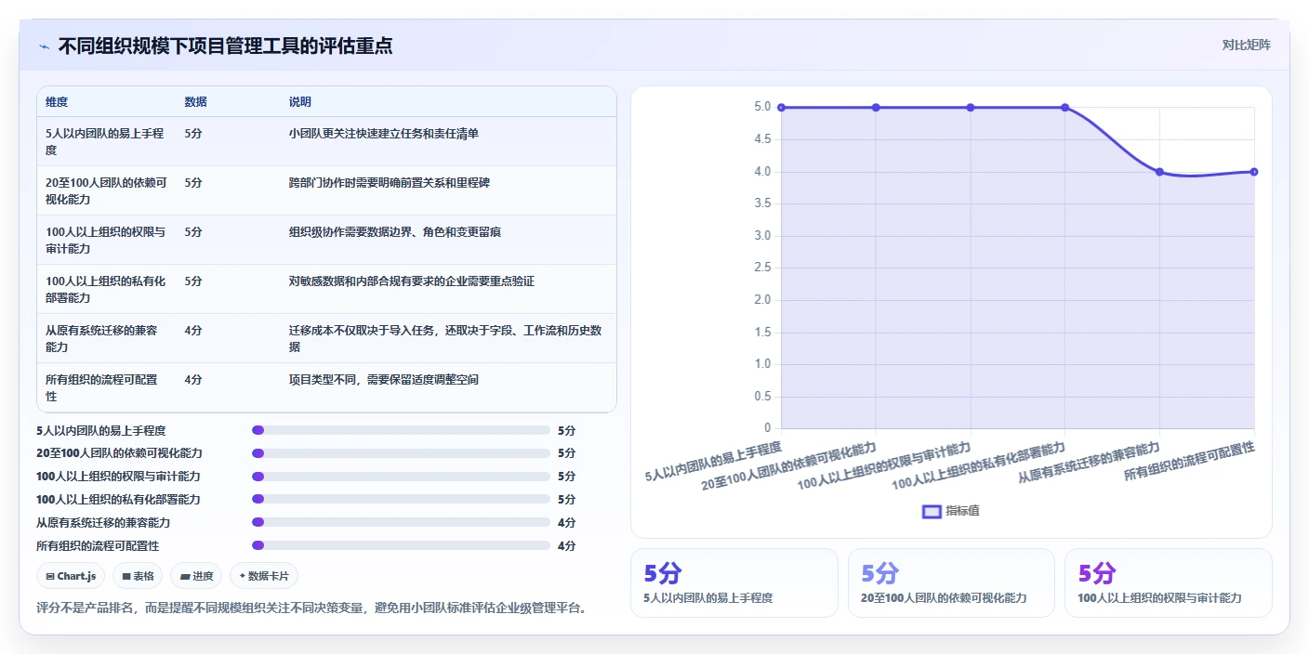Click description 跨部门协作时需要明确前置关系和里程碑
The image size is (1309, 654).
(x=390, y=183)
